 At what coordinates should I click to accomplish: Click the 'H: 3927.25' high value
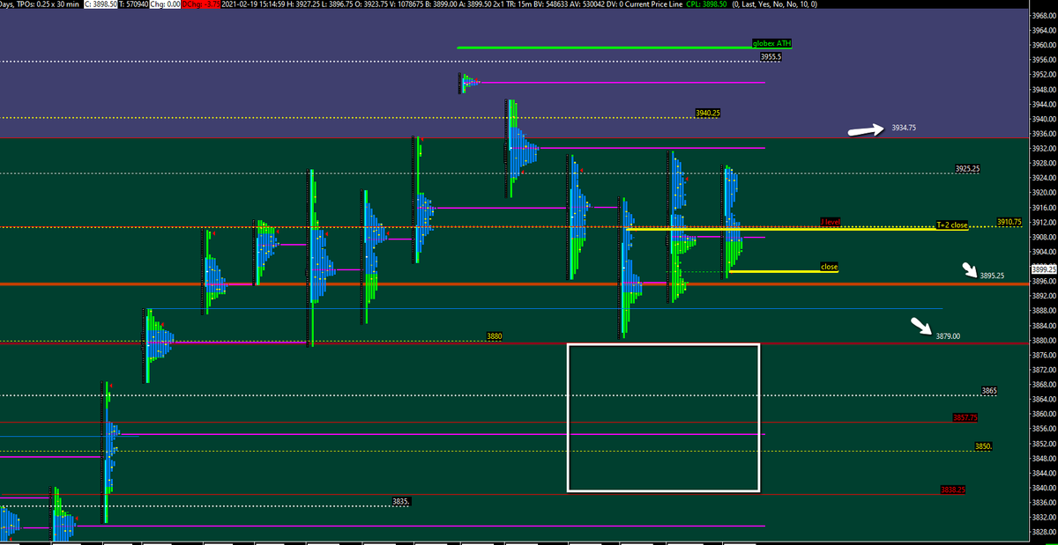click(x=304, y=4)
